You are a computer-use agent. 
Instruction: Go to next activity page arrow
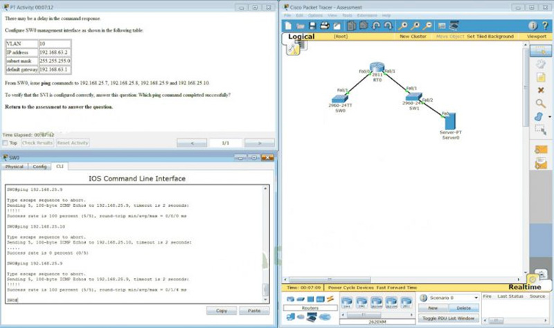click(x=259, y=143)
